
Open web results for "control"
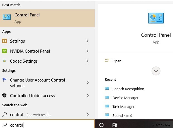31,114
